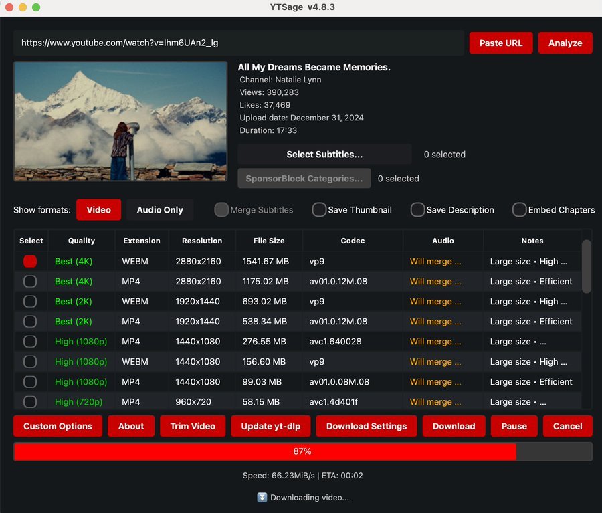Toggle Embed Chapters on

(x=519, y=209)
